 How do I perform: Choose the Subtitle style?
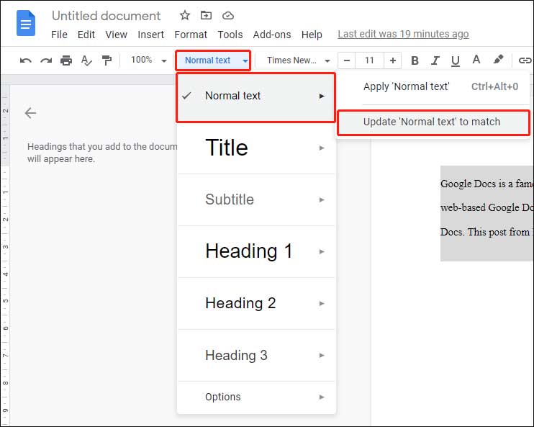(x=256, y=199)
